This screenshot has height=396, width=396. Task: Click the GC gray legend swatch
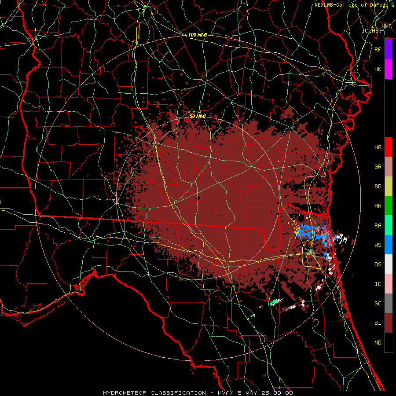coord(389,303)
